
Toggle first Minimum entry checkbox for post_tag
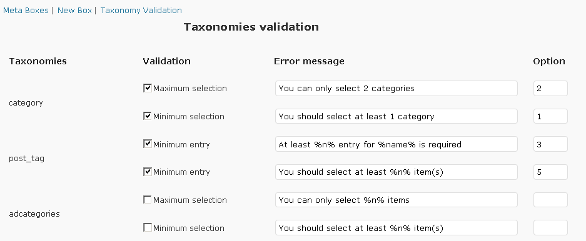tap(147, 144)
